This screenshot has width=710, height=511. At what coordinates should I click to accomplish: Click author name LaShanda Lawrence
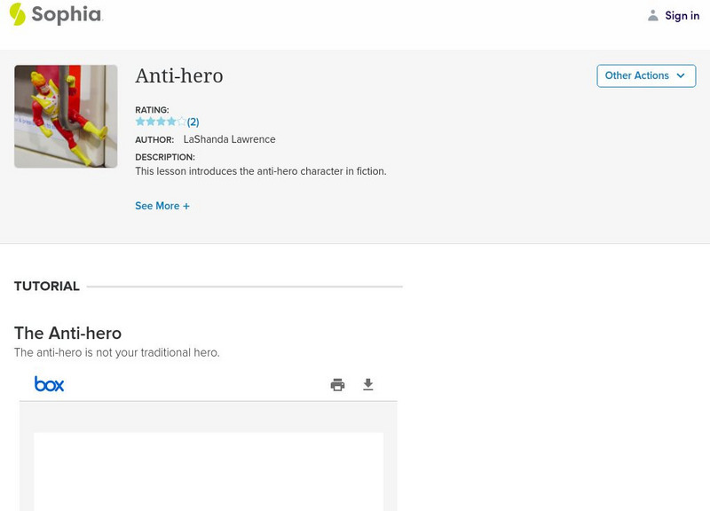(x=229, y=139)
